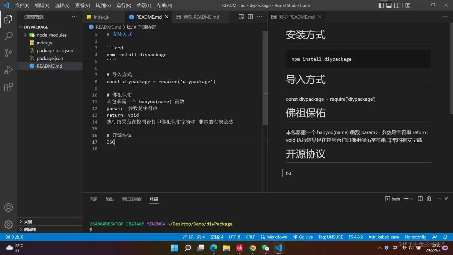Click the errors and warnings status indicator

click(x=14, y=237)
